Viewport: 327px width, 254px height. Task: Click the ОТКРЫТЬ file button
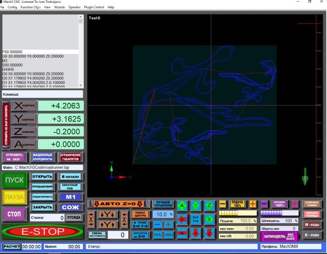click(43, 177)
